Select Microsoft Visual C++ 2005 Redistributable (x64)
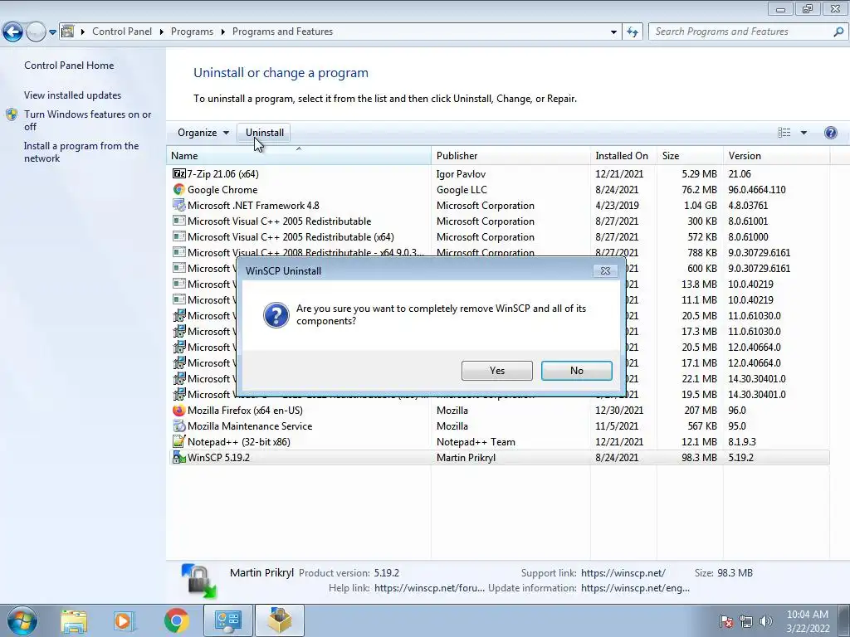This screenshot has width=850, height=637. point(291,236)
